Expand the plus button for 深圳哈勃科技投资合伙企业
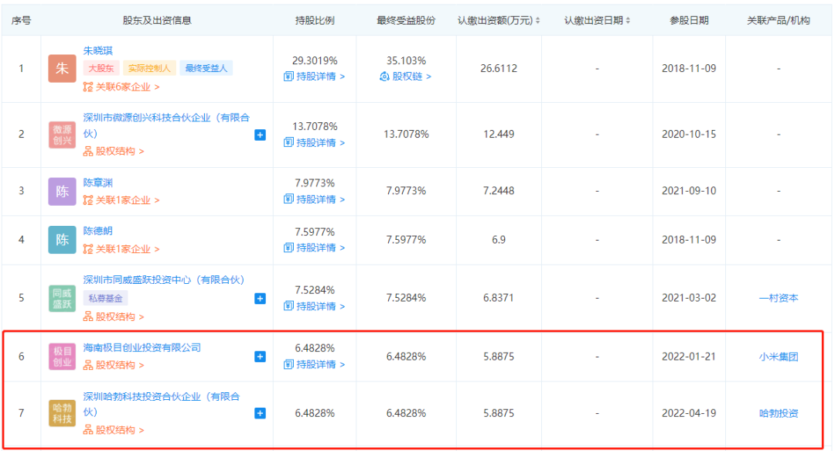This screenshot has height=451, width=835. (260, 413)
